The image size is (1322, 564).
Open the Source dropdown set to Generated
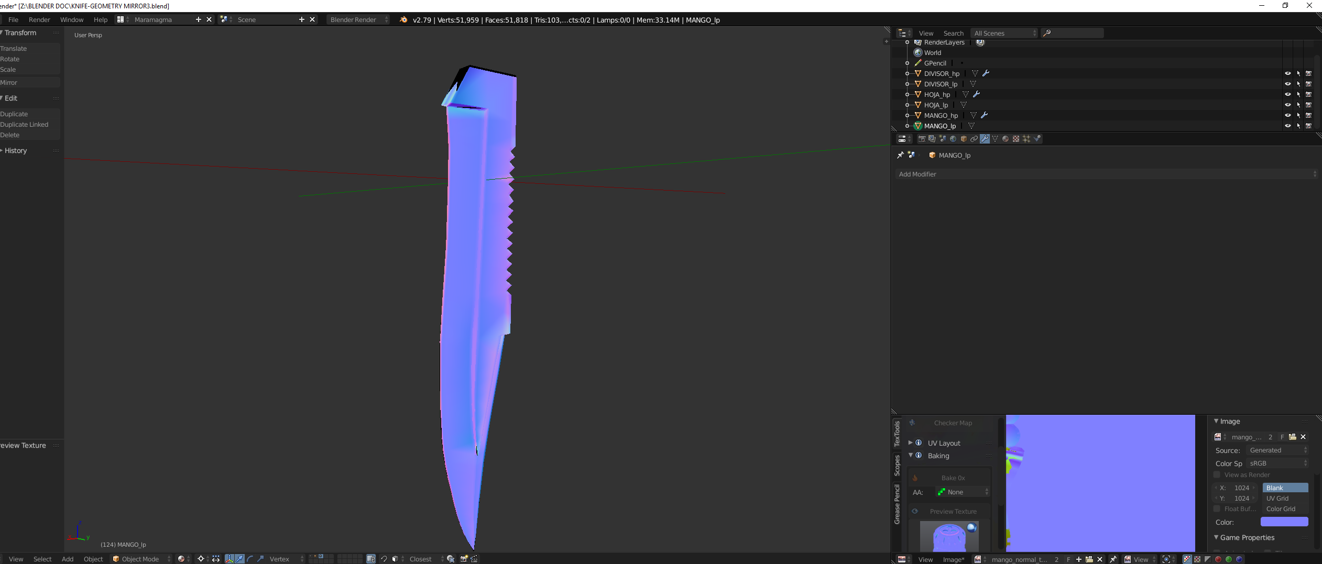tap(1277, 450)
